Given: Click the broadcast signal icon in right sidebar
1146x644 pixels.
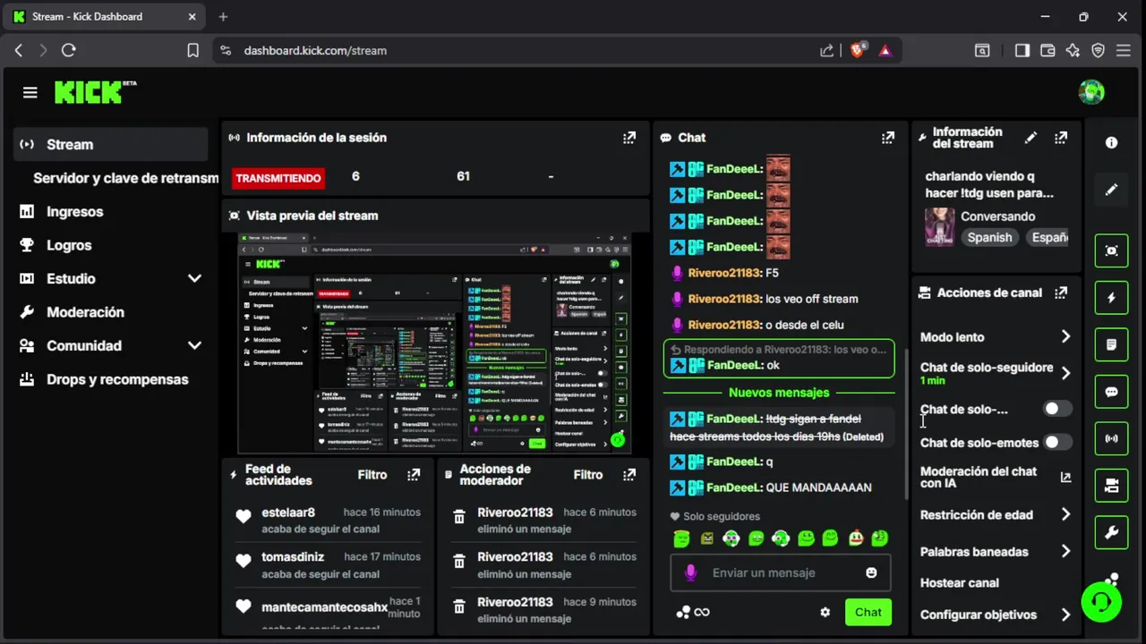Looking at the screenshot, I should point(1111,439).
